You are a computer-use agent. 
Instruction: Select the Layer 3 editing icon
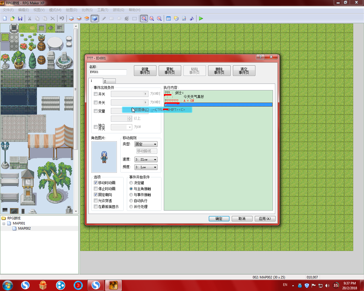87,18
